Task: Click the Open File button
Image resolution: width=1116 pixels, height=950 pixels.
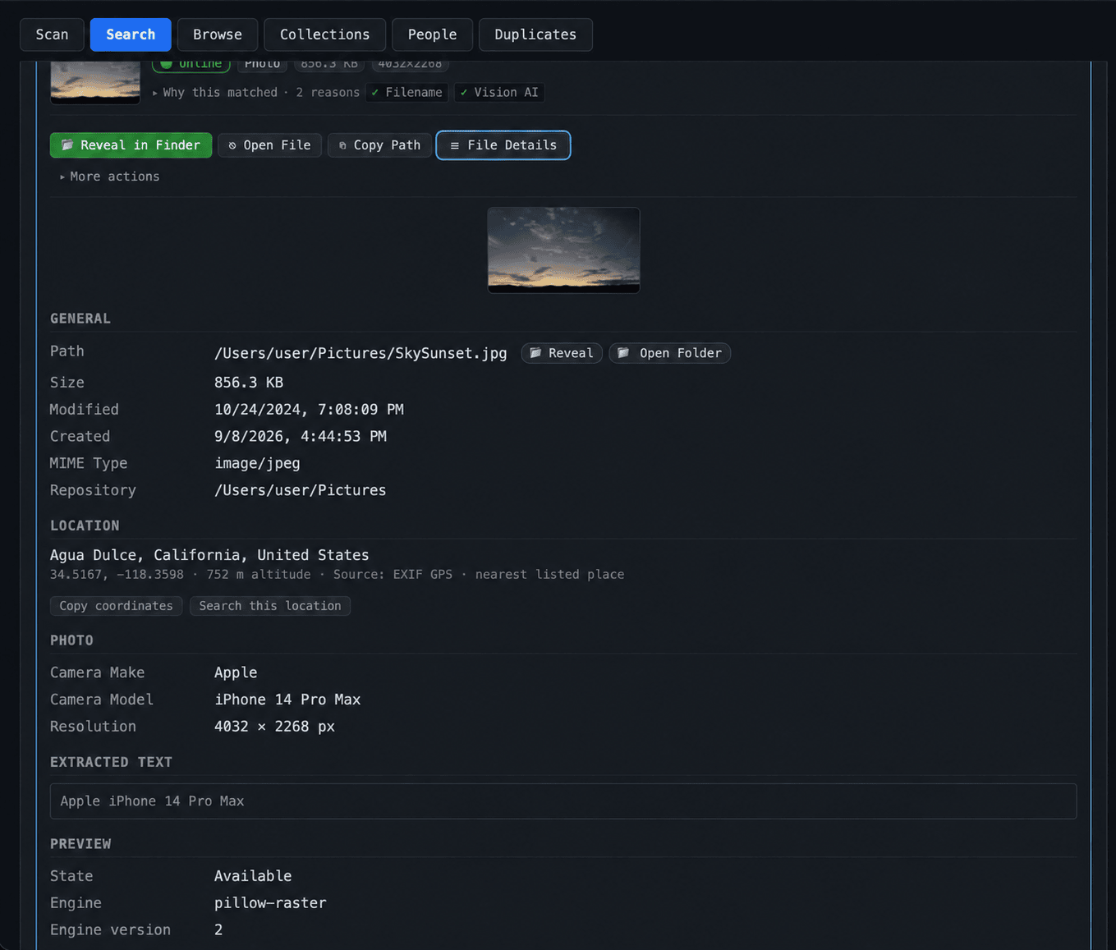Action: coord(269,145)
